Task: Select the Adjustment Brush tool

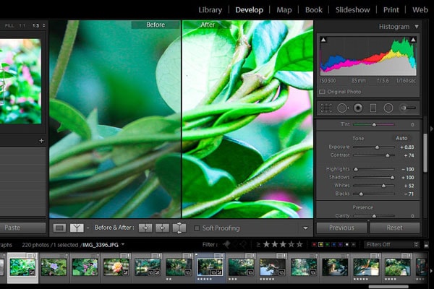Action: [409, 108]
